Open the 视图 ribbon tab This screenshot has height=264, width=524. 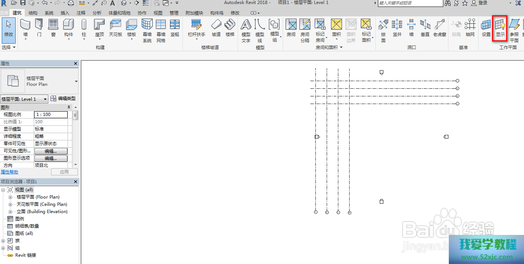coord(158,13)
